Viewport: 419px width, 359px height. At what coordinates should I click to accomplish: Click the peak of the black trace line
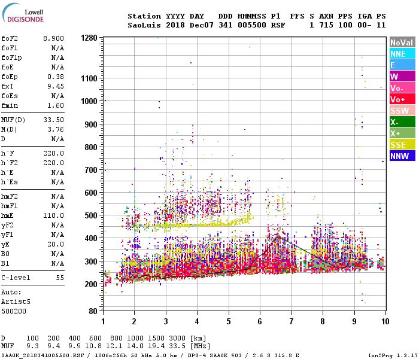[x=279, y=237]
